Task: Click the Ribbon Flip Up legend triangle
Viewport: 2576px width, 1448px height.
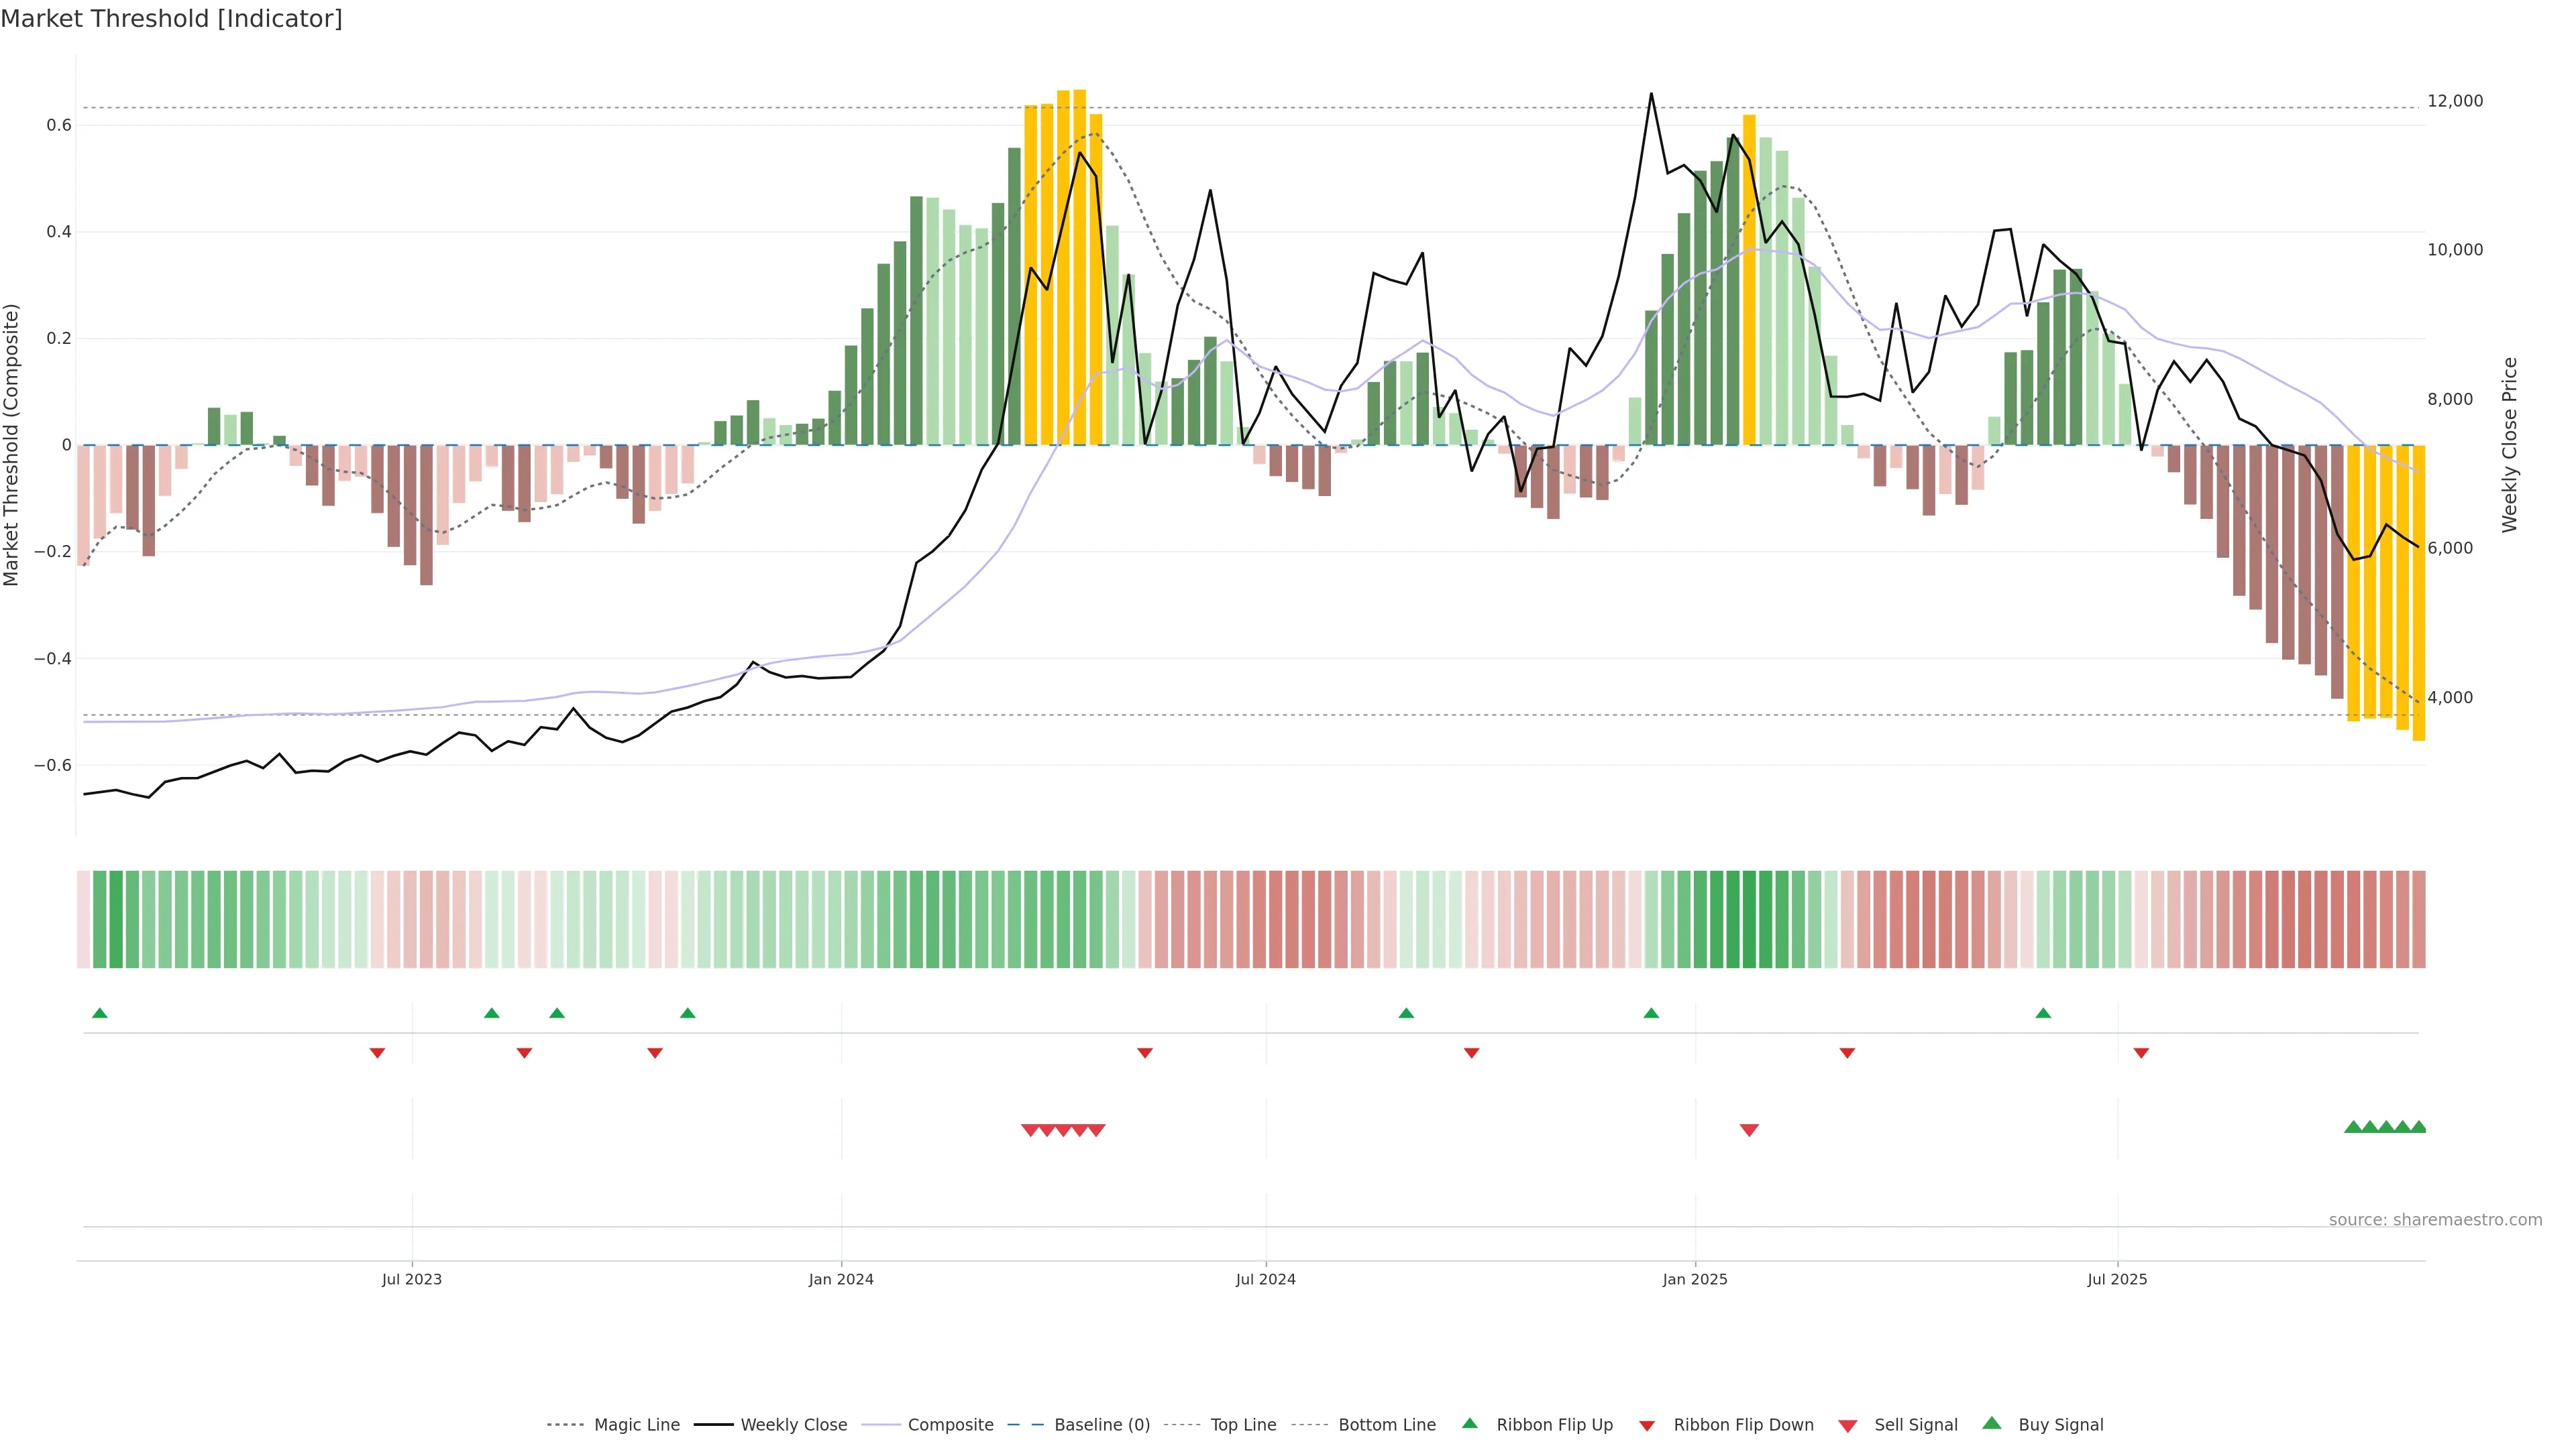Action: [1469, 1423]
